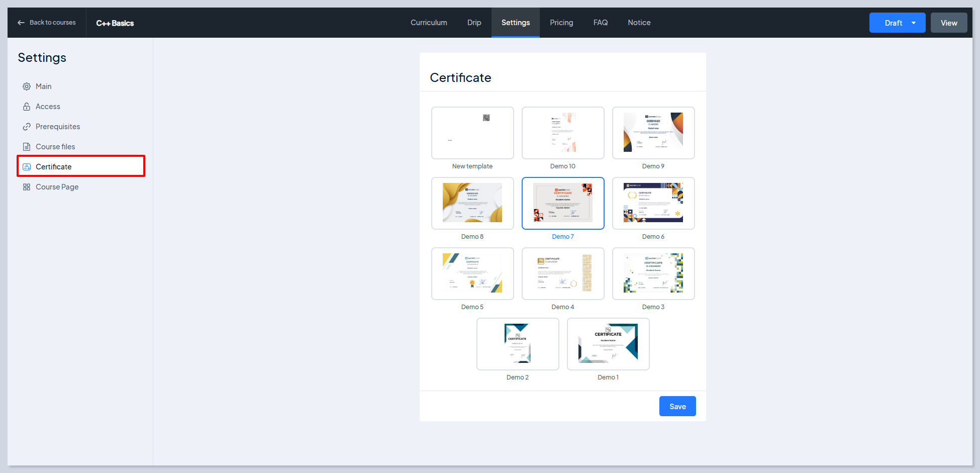Open the FAQ tab
Screen dimensions: 980x473
click(x=600, y=23)
